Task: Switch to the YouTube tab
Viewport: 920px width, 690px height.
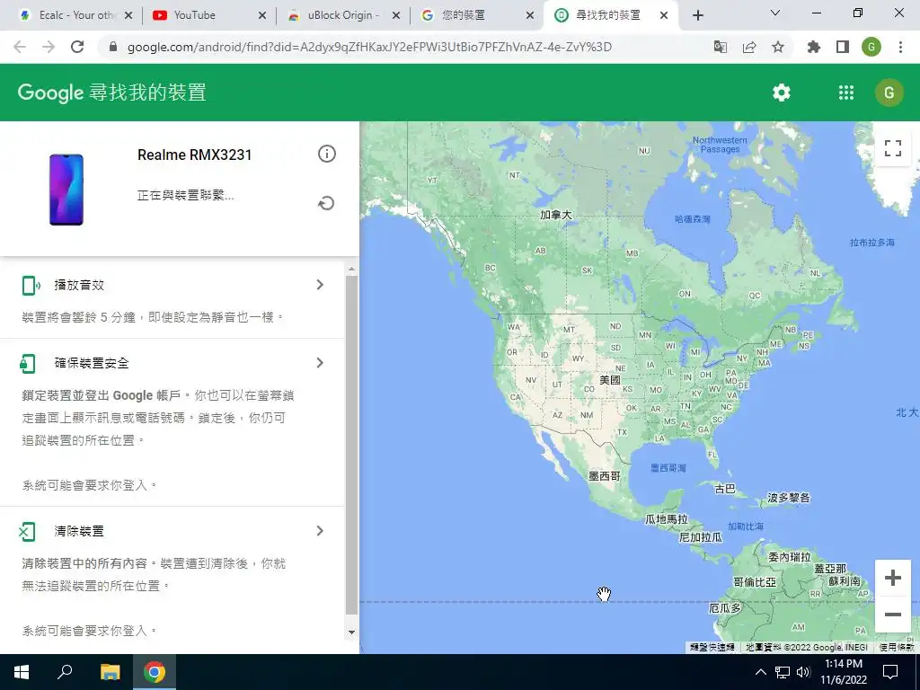Action: coord(209,15)
